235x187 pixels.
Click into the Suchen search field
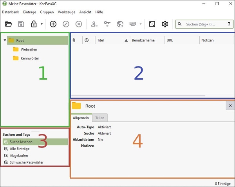(204, 24)
